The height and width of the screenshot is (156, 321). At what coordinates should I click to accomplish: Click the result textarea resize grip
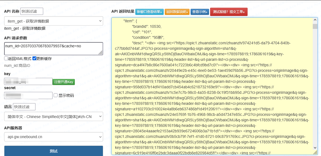[x=315, y=152]
